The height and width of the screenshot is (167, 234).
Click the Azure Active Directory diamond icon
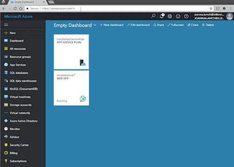(6, 121)
